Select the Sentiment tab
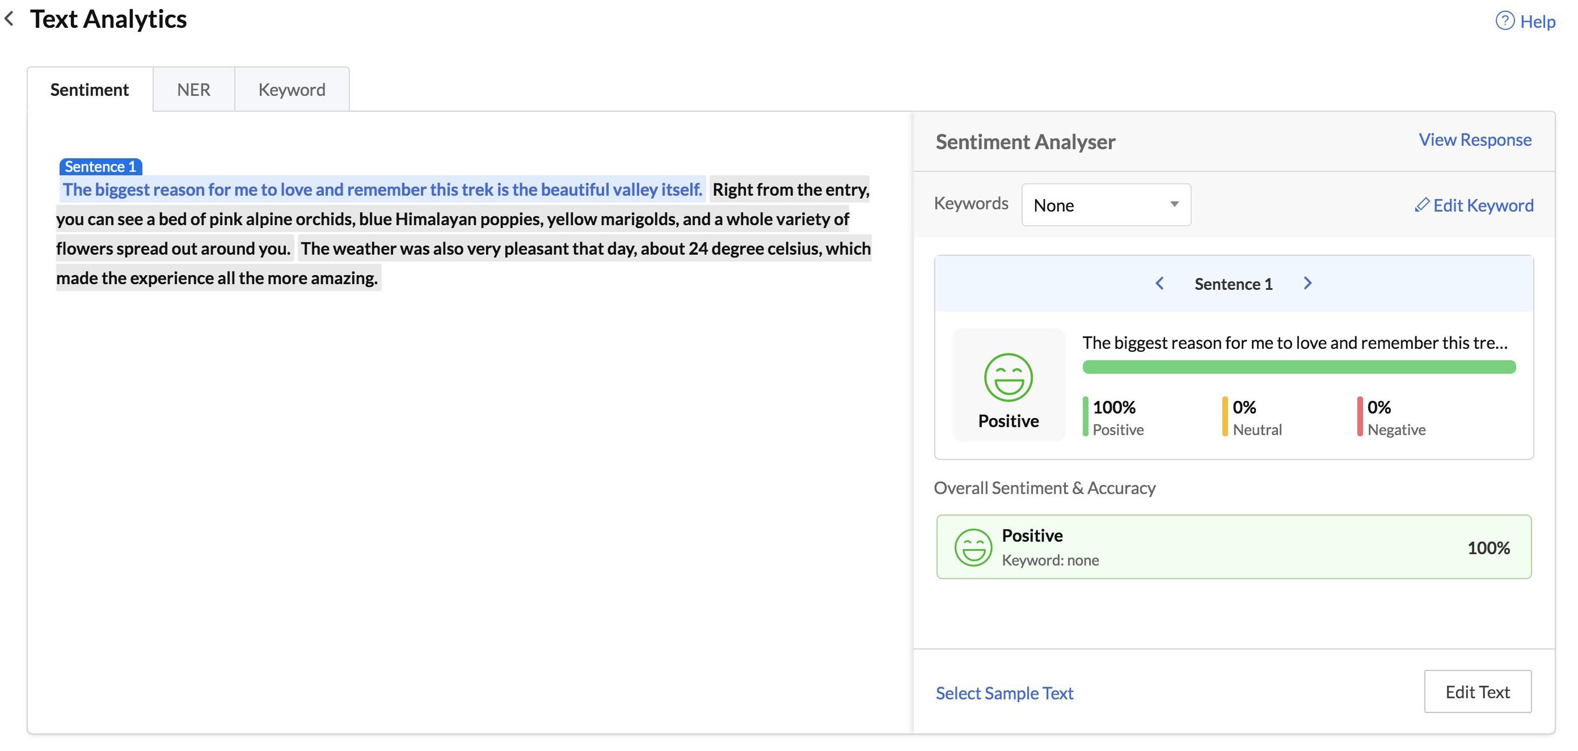The image size is (1578, 751). (x=90, y=90)
